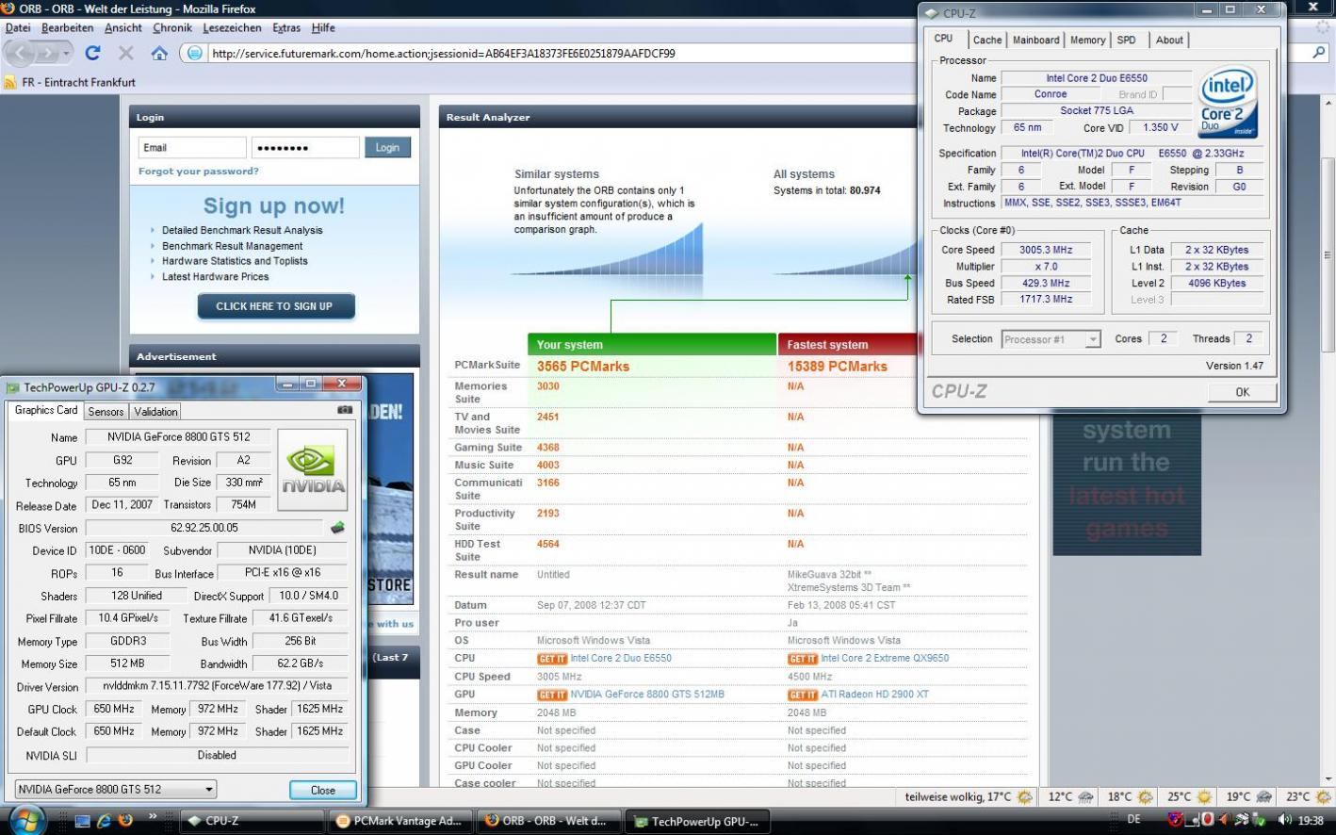The height and width of the screenshot is (835, 1336).
Task: Open the Chronik menu
Action: point(171,28)
